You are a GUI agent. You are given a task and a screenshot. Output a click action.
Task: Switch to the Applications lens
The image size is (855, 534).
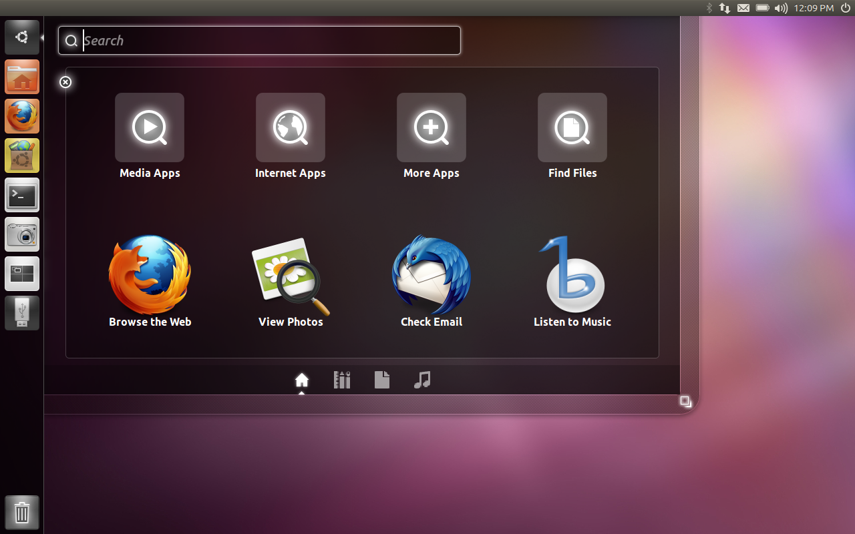pos(341,379)
